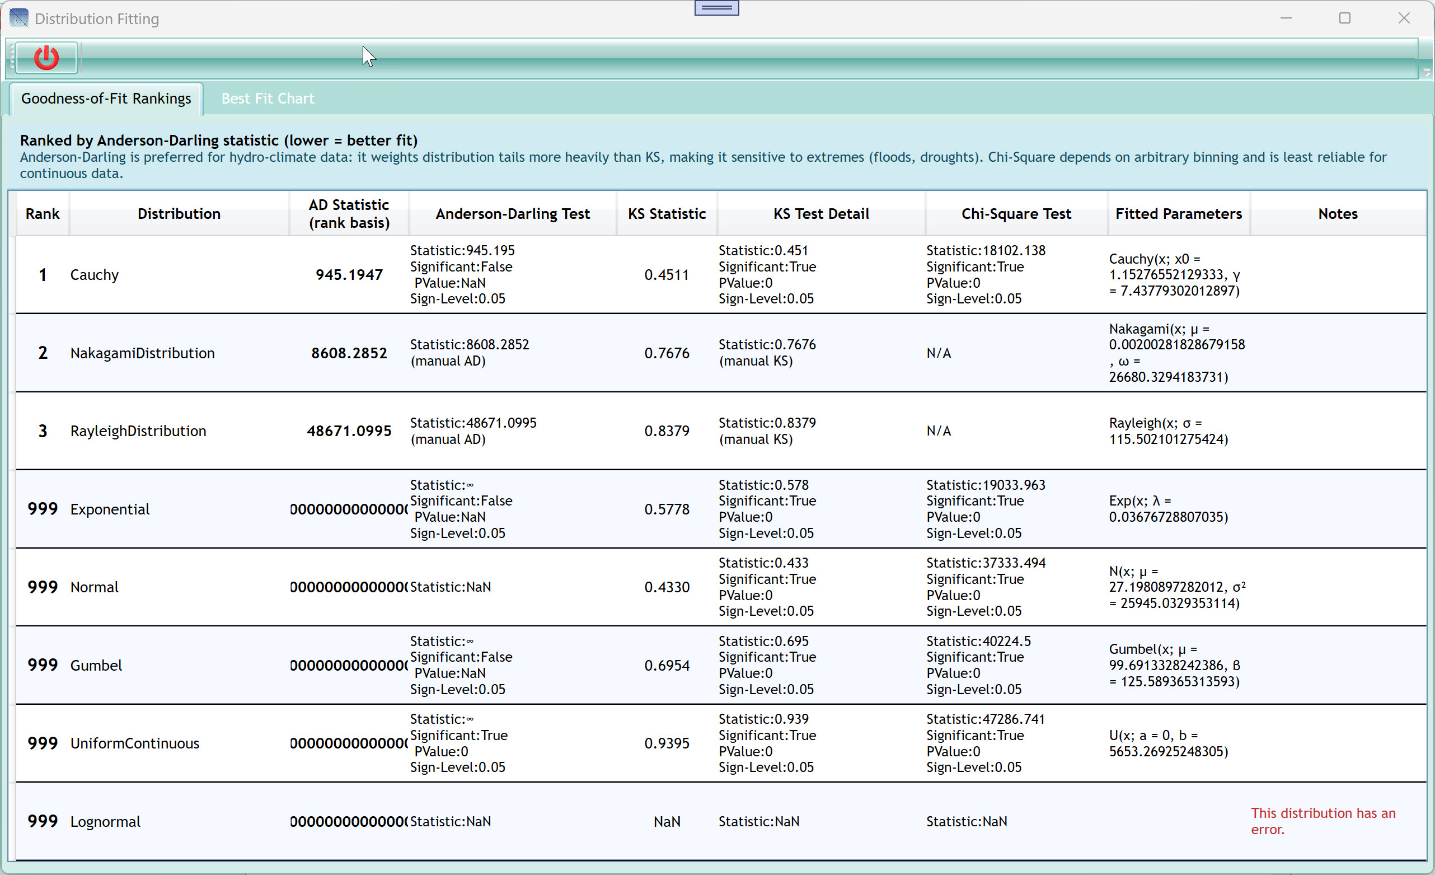Click KS statistic value 0.8379

[x=667, y=431]
